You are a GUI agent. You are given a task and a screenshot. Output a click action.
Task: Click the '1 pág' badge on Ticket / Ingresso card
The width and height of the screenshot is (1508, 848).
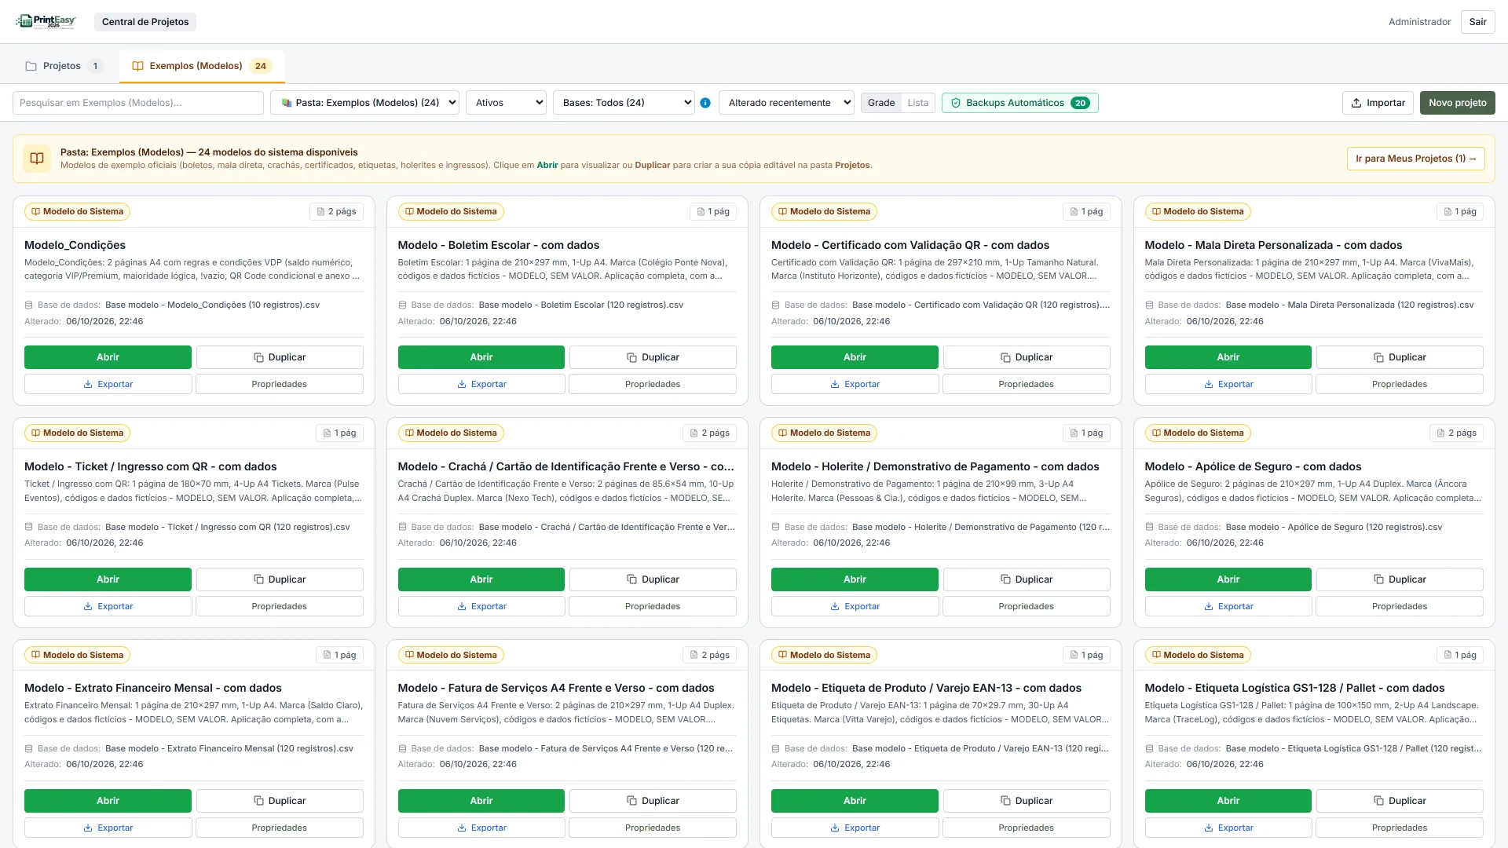339,433
